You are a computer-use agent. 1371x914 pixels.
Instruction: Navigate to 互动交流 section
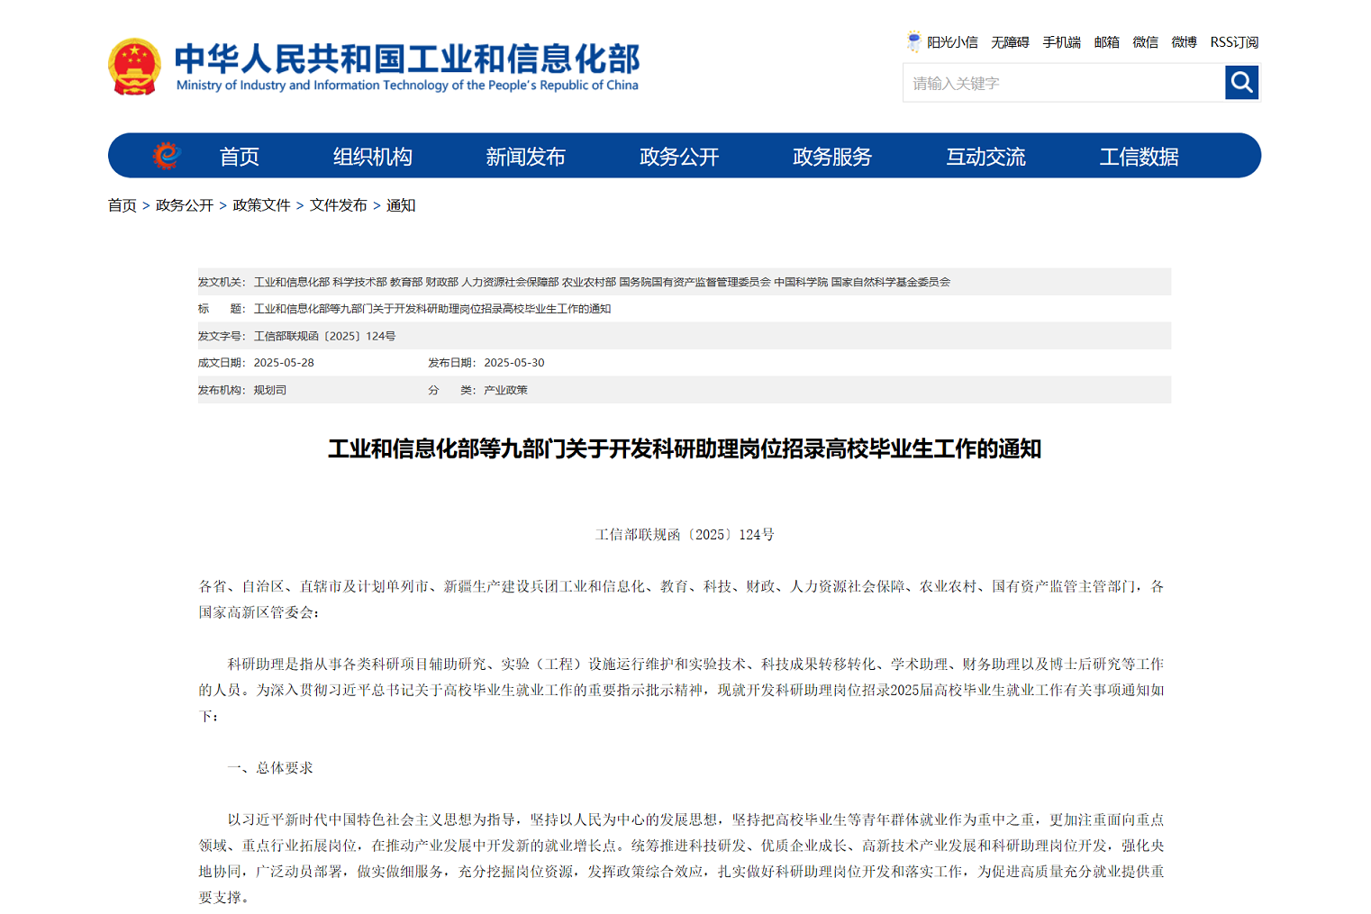985,157
